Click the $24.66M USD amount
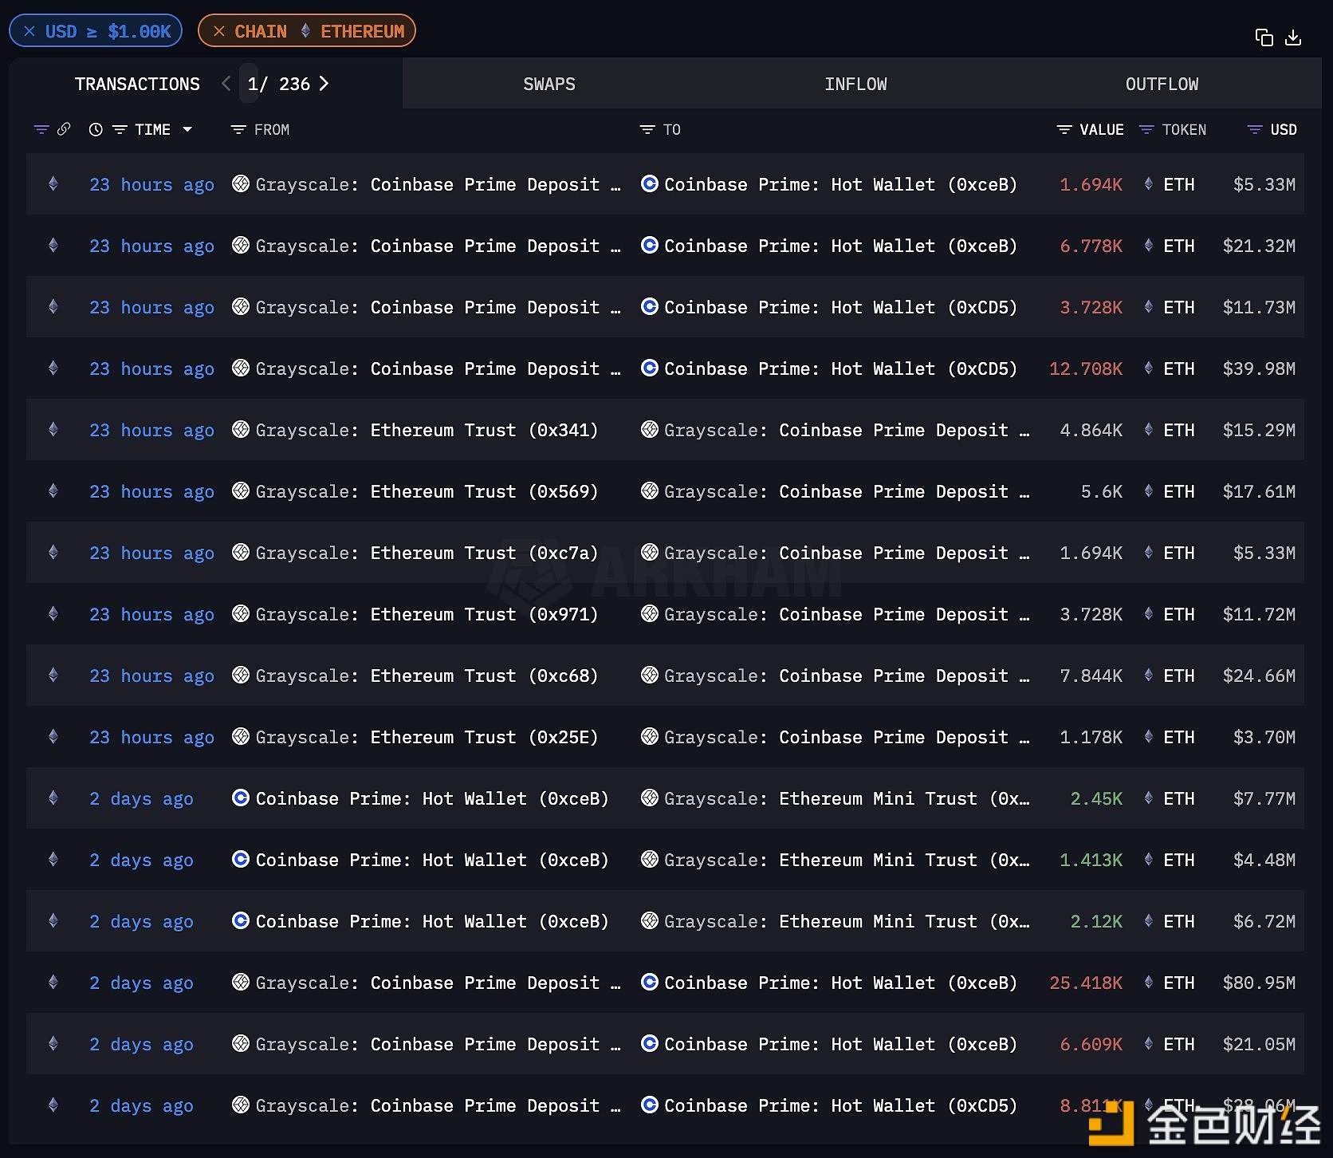The height and width of the screenshot is (1158, 1333). (x=1259, y=675)
